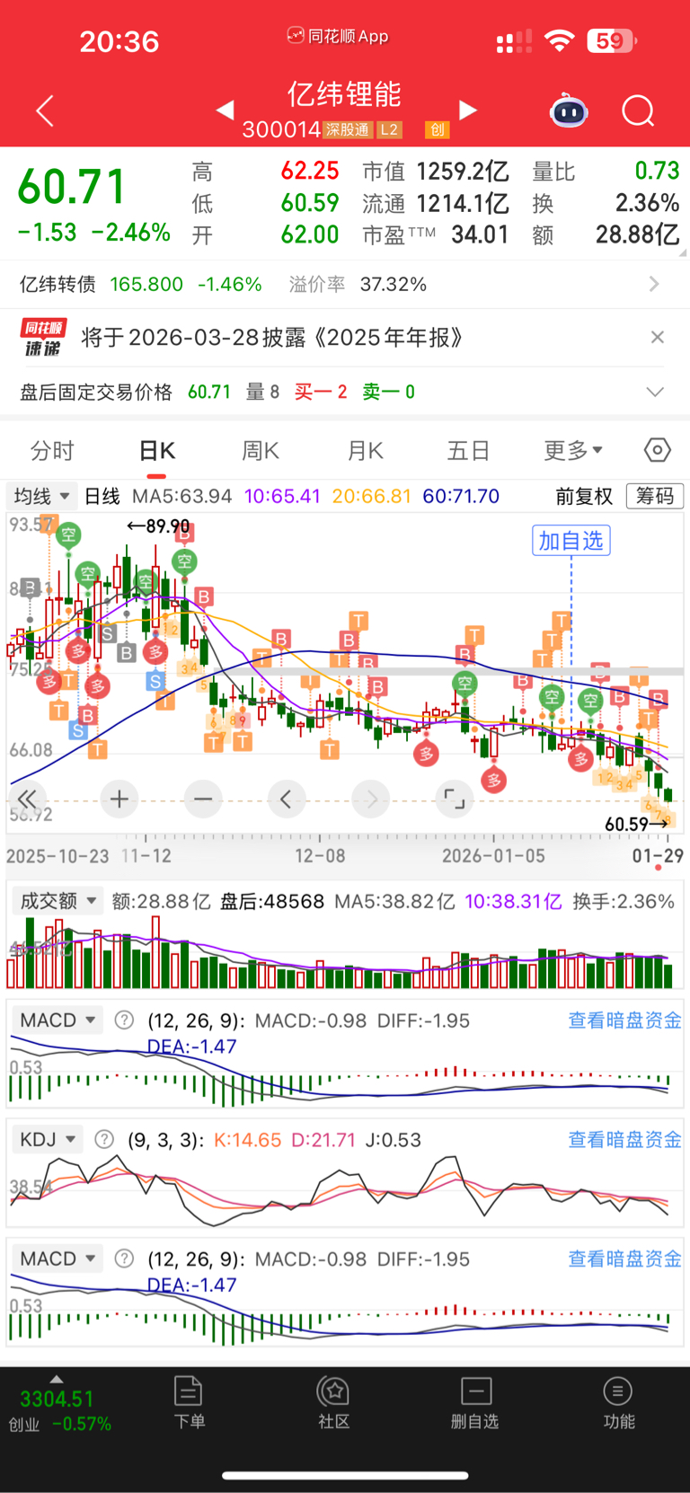Tap the stock name 亿纬锂能
The height and width of the screenshot is (1493, 690).
pos(344,93)
